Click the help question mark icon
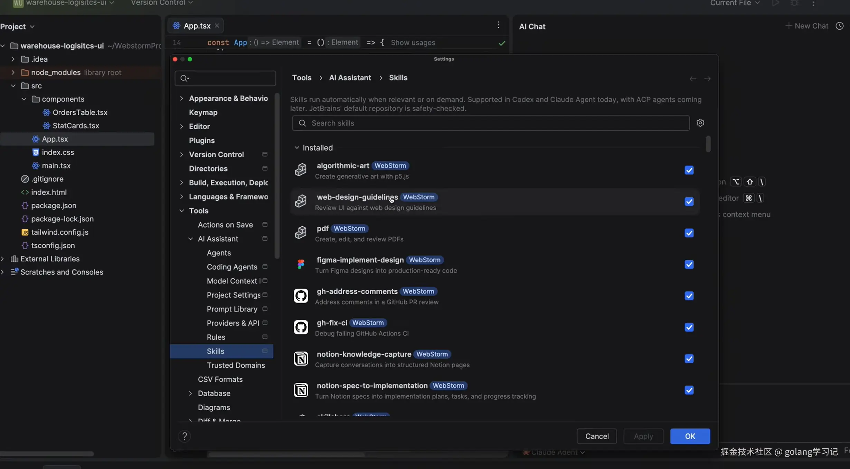 pos(185,436)
